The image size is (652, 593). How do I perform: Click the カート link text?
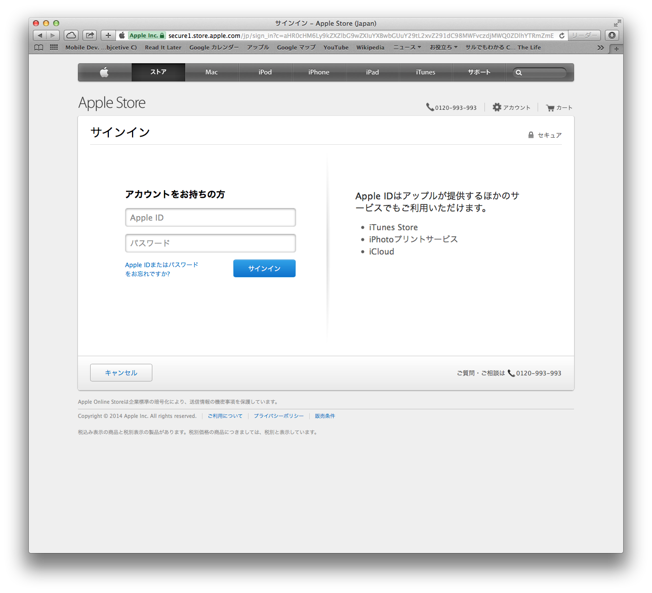(x=564, y=108)
